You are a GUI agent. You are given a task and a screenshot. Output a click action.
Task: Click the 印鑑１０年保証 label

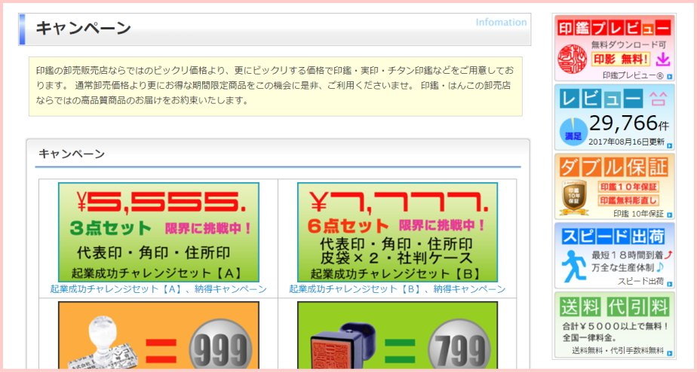point(628,187)
